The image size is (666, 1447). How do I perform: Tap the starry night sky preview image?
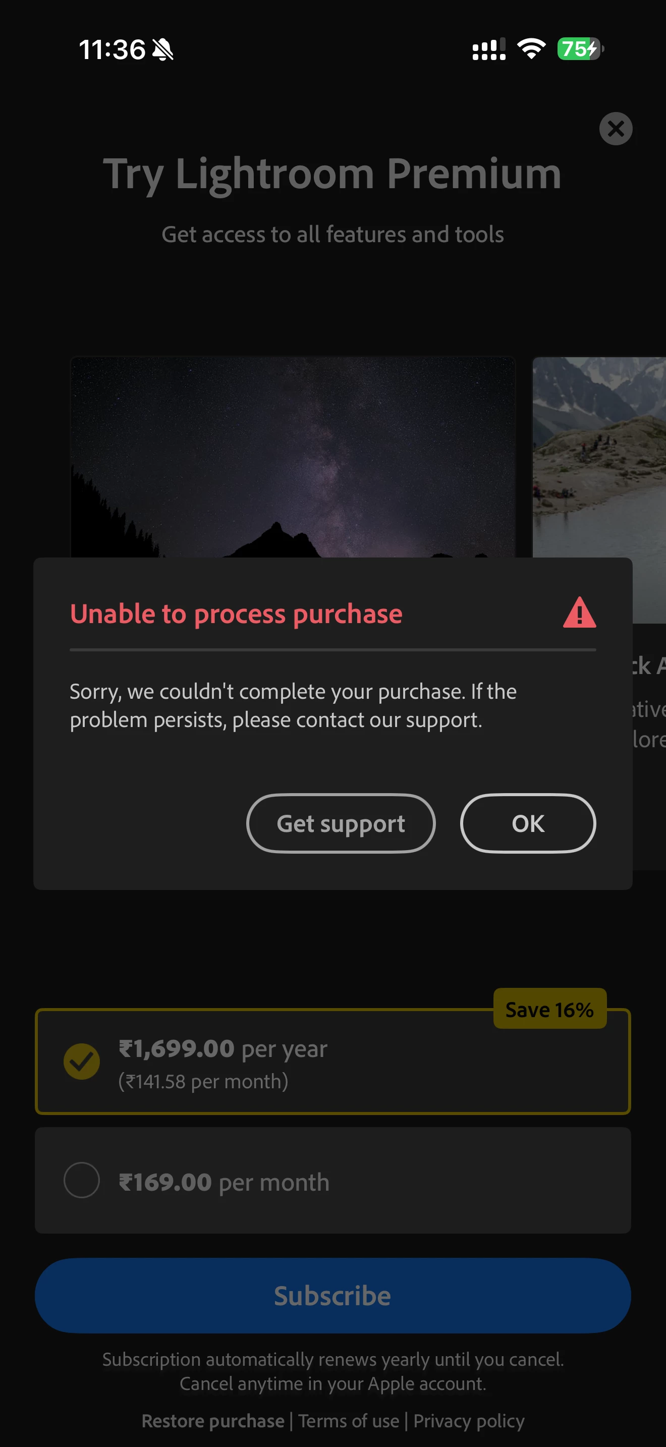coord(293,457)
